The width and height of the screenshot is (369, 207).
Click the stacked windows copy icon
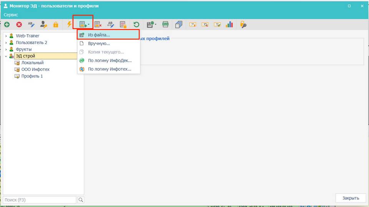[x=178, y=25]
